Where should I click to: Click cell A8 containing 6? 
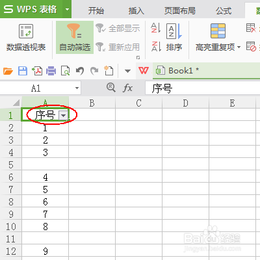pyautogui.click(x=45, y=201)
